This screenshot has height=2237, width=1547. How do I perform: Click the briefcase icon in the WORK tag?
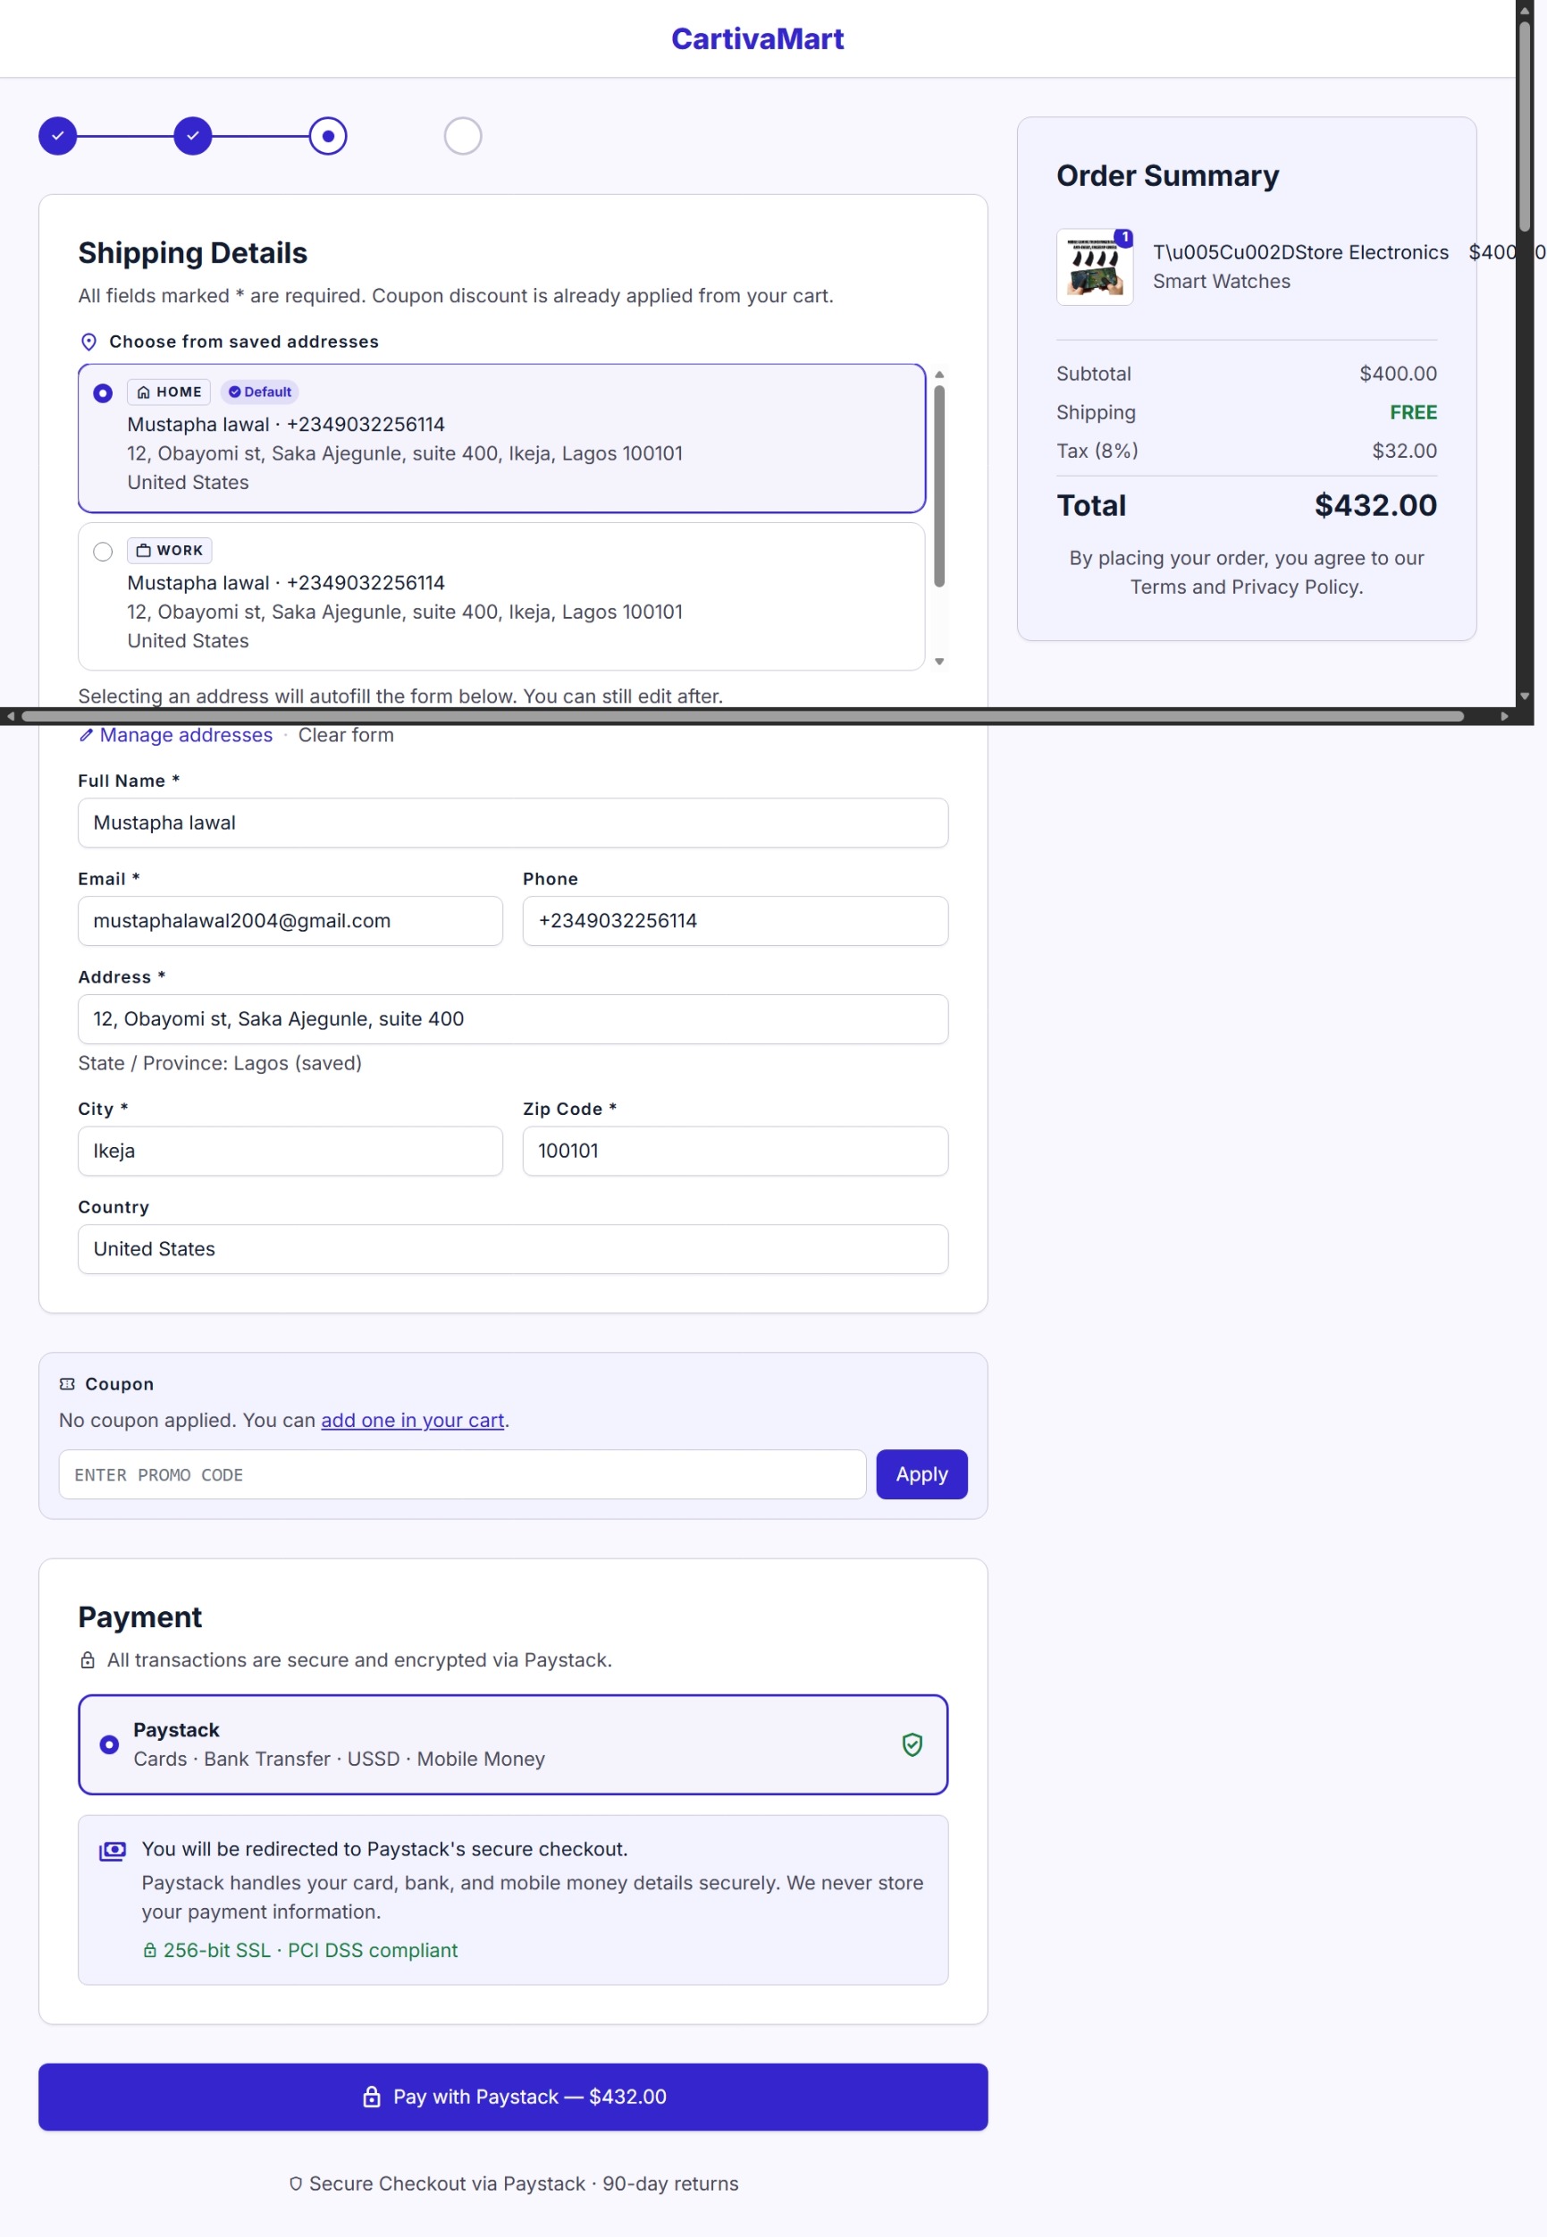(144, 550)
